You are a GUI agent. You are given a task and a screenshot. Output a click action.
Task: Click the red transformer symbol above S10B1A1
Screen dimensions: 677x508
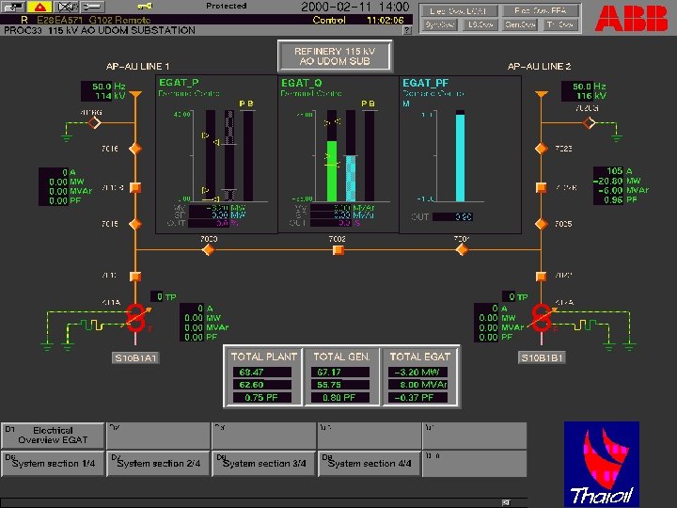[136, 318]
